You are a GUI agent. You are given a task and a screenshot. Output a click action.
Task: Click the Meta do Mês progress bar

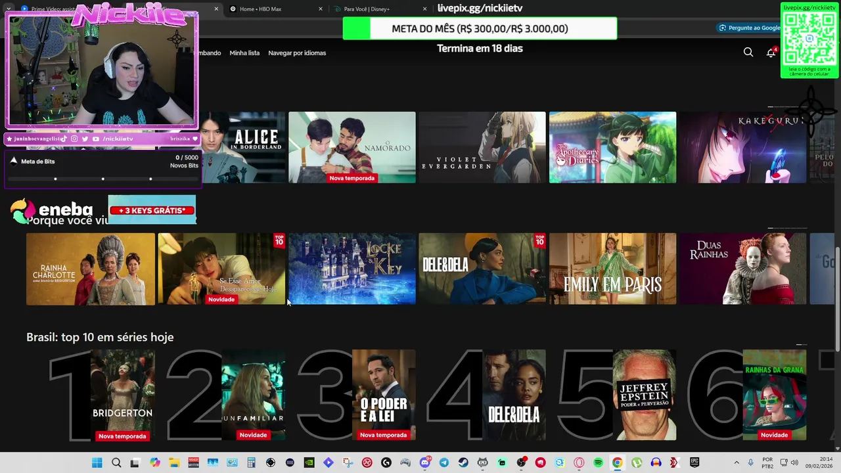tap(480, 28)
